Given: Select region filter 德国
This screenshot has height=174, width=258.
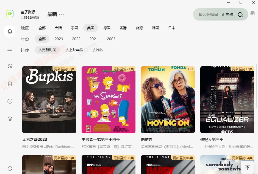Looking at the screenshot, I should pos(107,28).
